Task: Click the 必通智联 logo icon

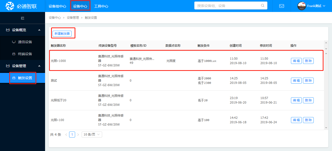Action: (10, 6)
